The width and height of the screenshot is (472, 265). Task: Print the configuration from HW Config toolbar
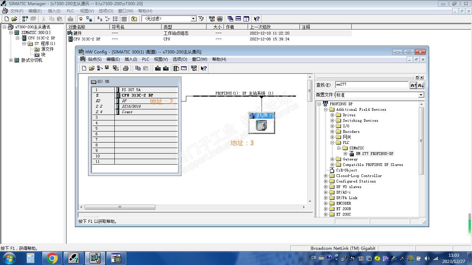tap(126, 68)
